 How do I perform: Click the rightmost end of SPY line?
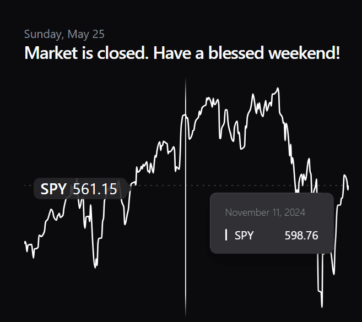[348, 189]
